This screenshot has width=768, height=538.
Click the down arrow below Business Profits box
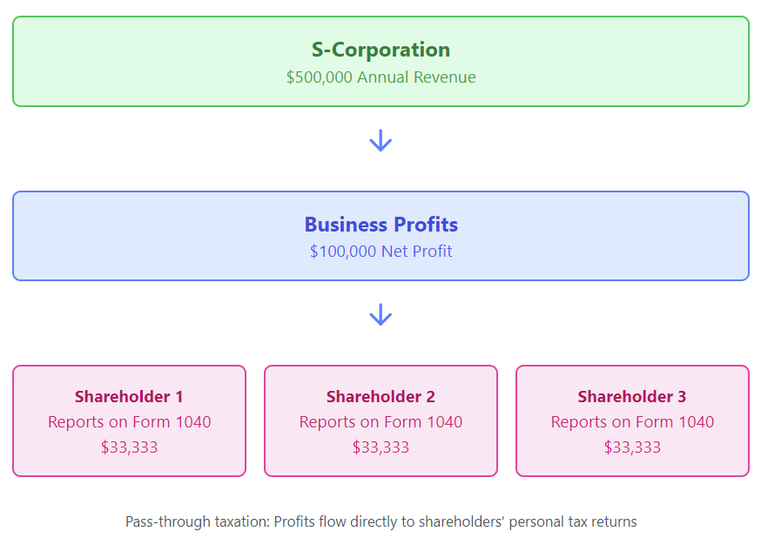tap(381, 315)
